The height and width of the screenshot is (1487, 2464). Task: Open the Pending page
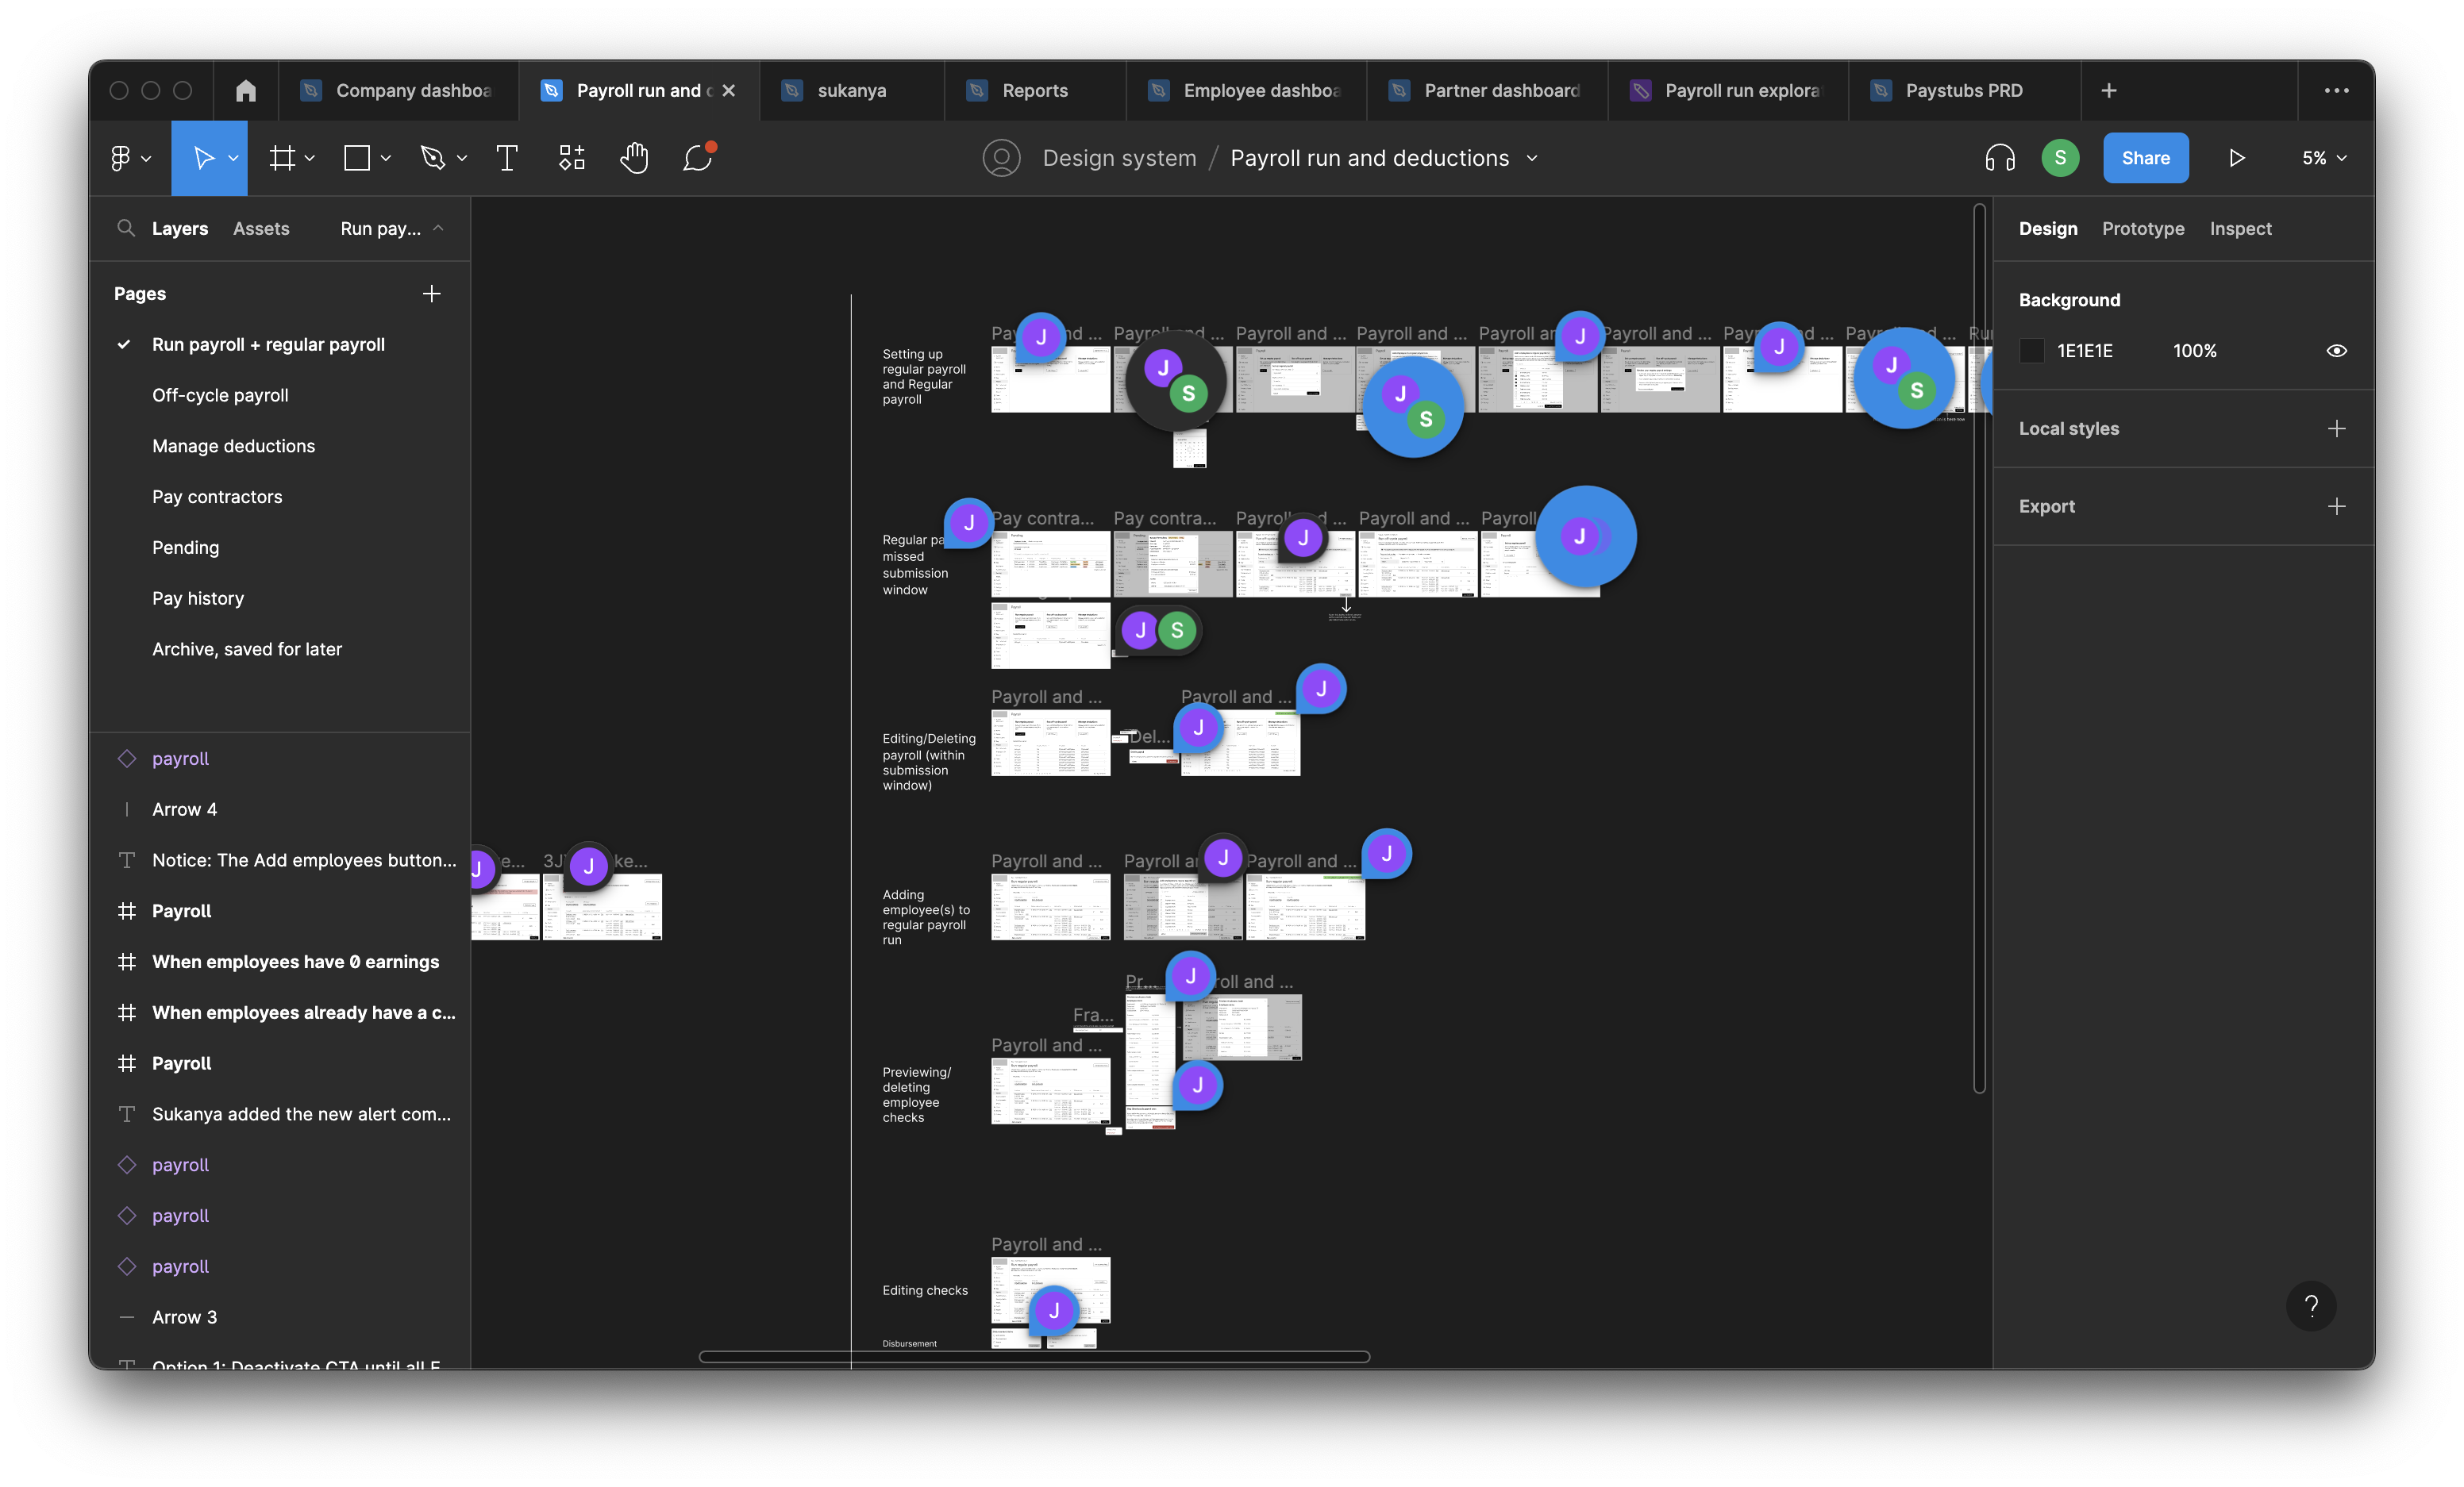pos(185,548)
